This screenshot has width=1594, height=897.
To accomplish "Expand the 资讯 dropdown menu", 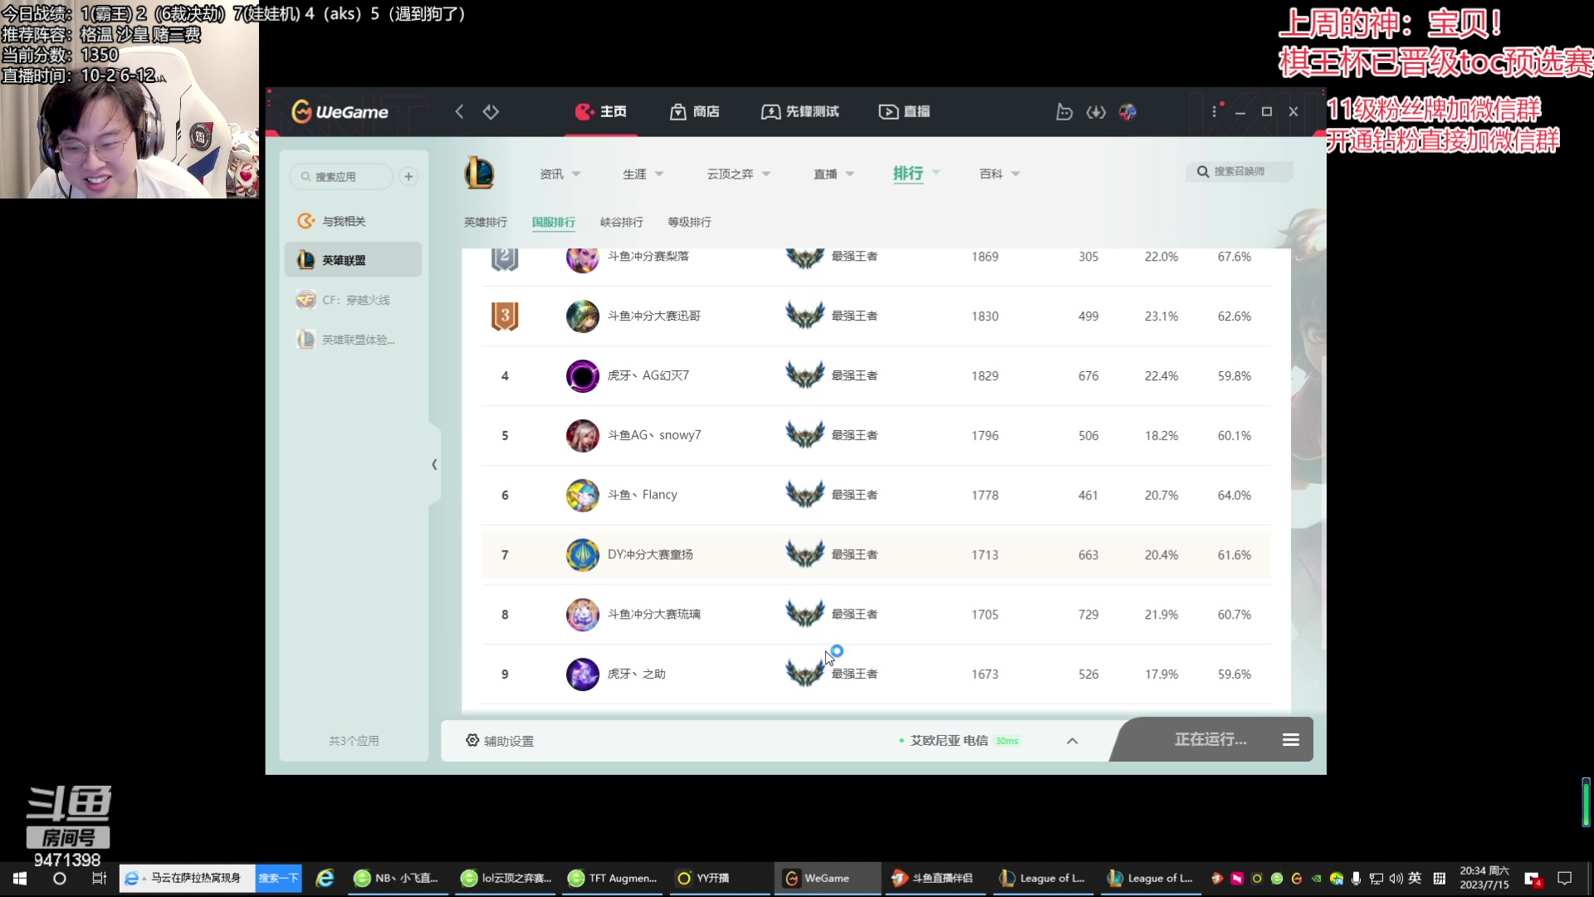I will pos(560,174).
